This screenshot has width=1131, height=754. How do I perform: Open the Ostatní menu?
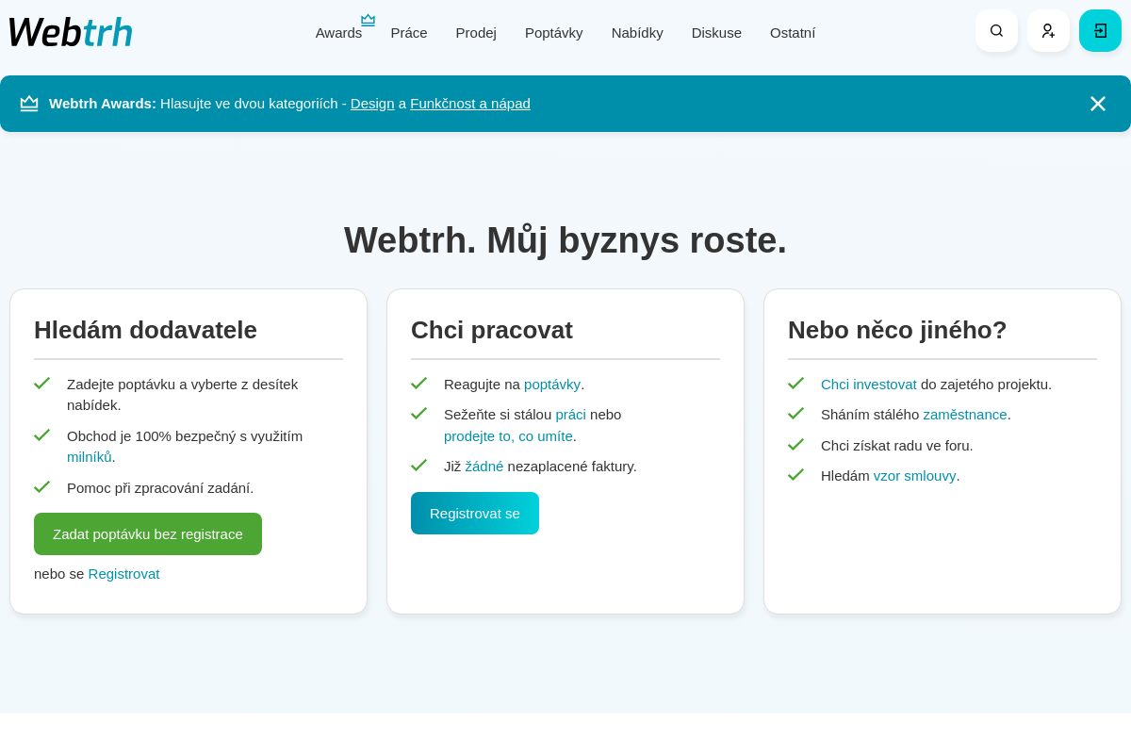click(793, 32)
